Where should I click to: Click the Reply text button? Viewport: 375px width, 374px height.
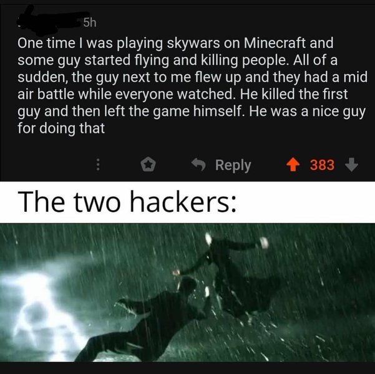tap(233, 165)
